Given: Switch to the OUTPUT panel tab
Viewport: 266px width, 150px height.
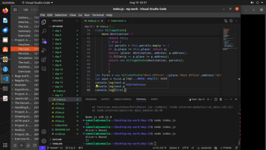Looking at the screenshot, I should pyautogui.click(x=105, y=99).
